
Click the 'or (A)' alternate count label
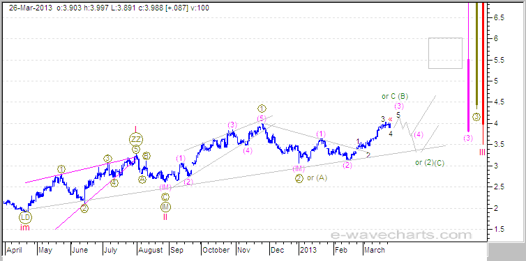[317, 178]
